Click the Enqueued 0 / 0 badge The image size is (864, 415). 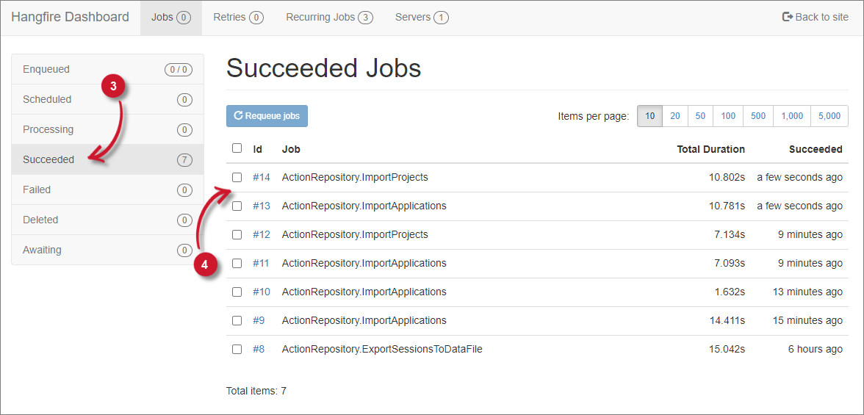pyautogui.click(x=178, y=70)
